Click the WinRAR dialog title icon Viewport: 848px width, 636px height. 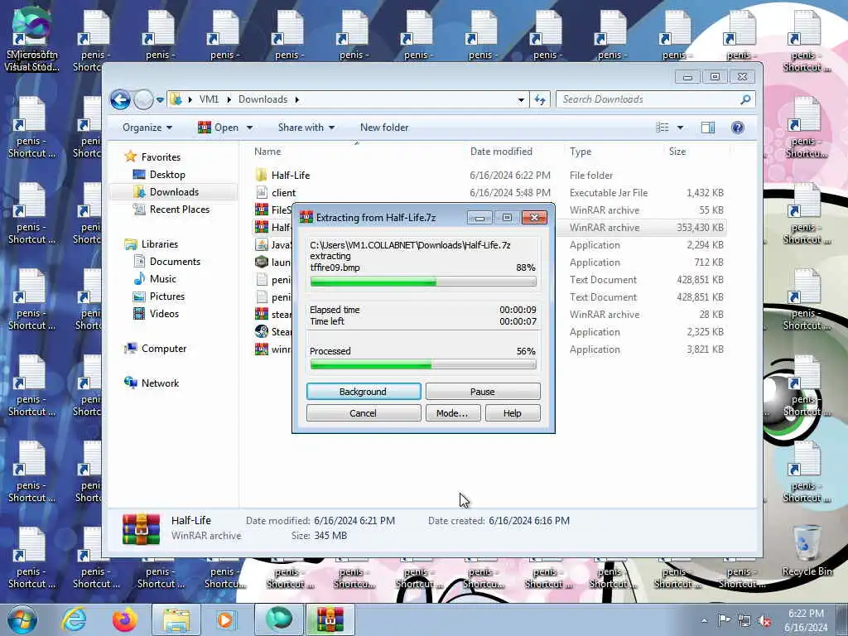(x=306, y=217)
